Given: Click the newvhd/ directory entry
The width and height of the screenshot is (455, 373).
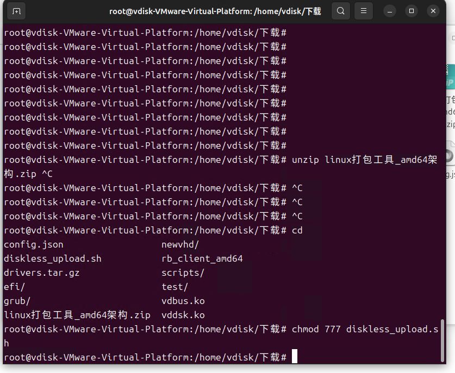Looking at the screenshot, I should tap(180, 244).
